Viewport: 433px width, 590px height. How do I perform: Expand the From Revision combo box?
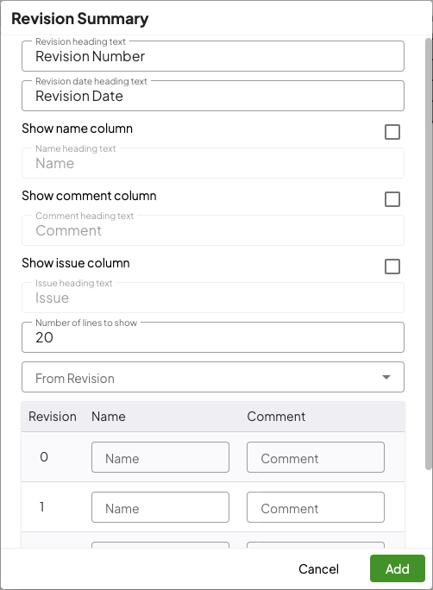pyautogui.click(x=213, y=377)
